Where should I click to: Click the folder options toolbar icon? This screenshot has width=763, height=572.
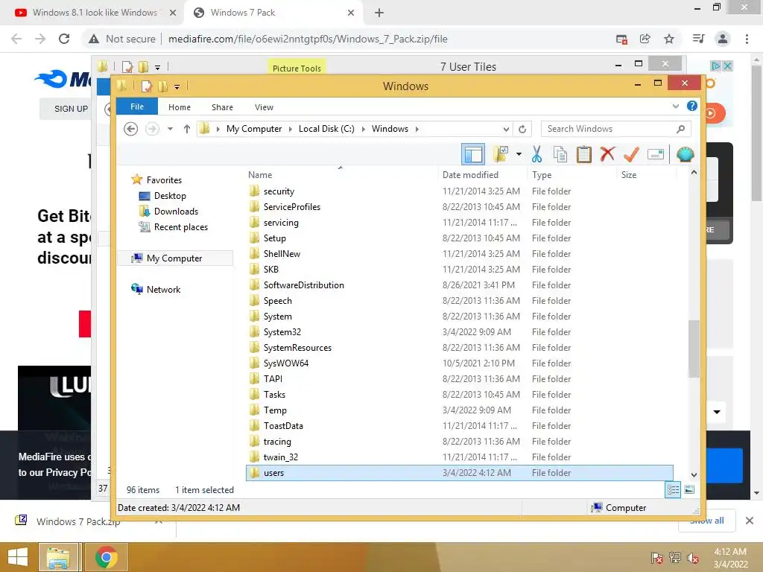501,154
